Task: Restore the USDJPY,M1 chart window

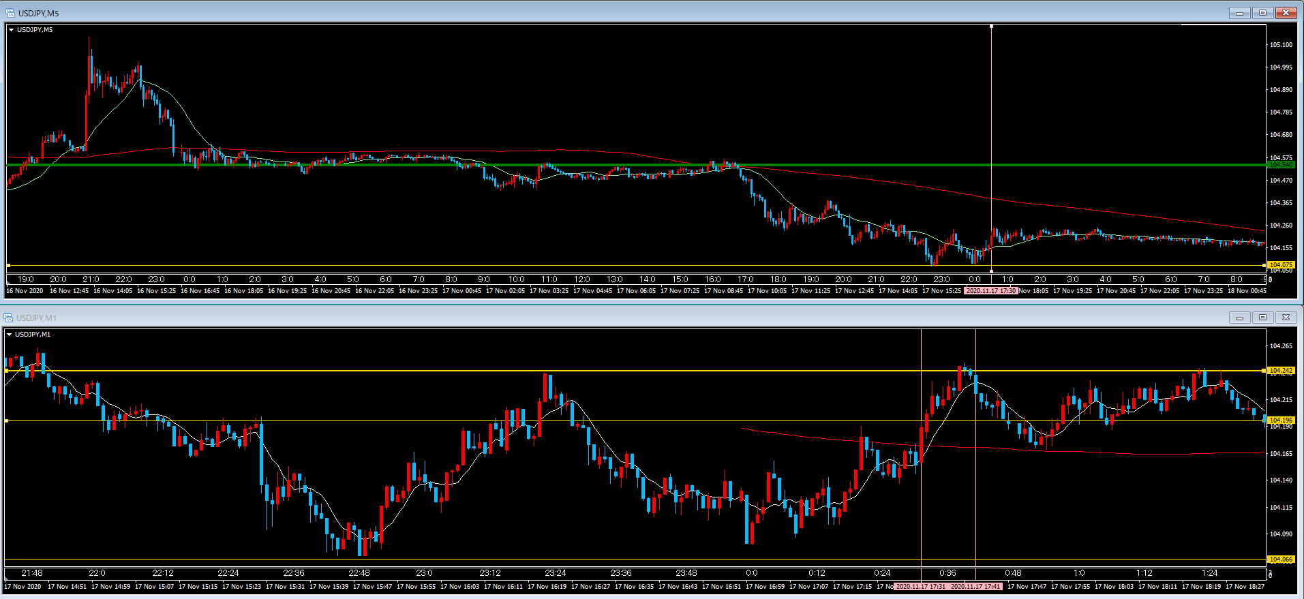Action: tap(1262, 318)
